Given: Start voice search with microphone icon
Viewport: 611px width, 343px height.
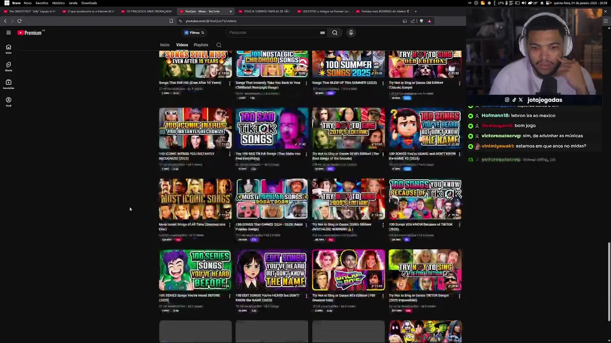Looking at the screenshot, I should pyautogui.click(x=351, y=32).
